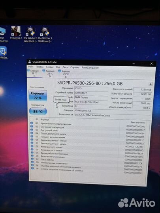
Task: Select the Часы работы attribute text
Action: (x=47, y=160)
